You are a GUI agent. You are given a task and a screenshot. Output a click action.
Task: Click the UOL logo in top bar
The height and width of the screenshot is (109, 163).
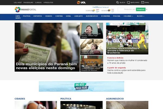click(81, 2)
